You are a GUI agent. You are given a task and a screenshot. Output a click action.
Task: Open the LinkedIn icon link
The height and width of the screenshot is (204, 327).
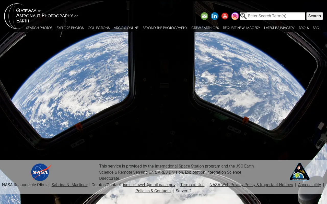pyautogui.click(x=215, y=16)
